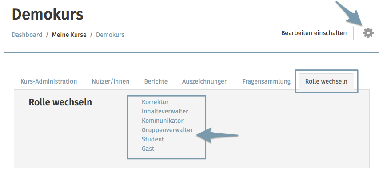
Task: Open the gear settings menu icon
Action: [368, 33]
